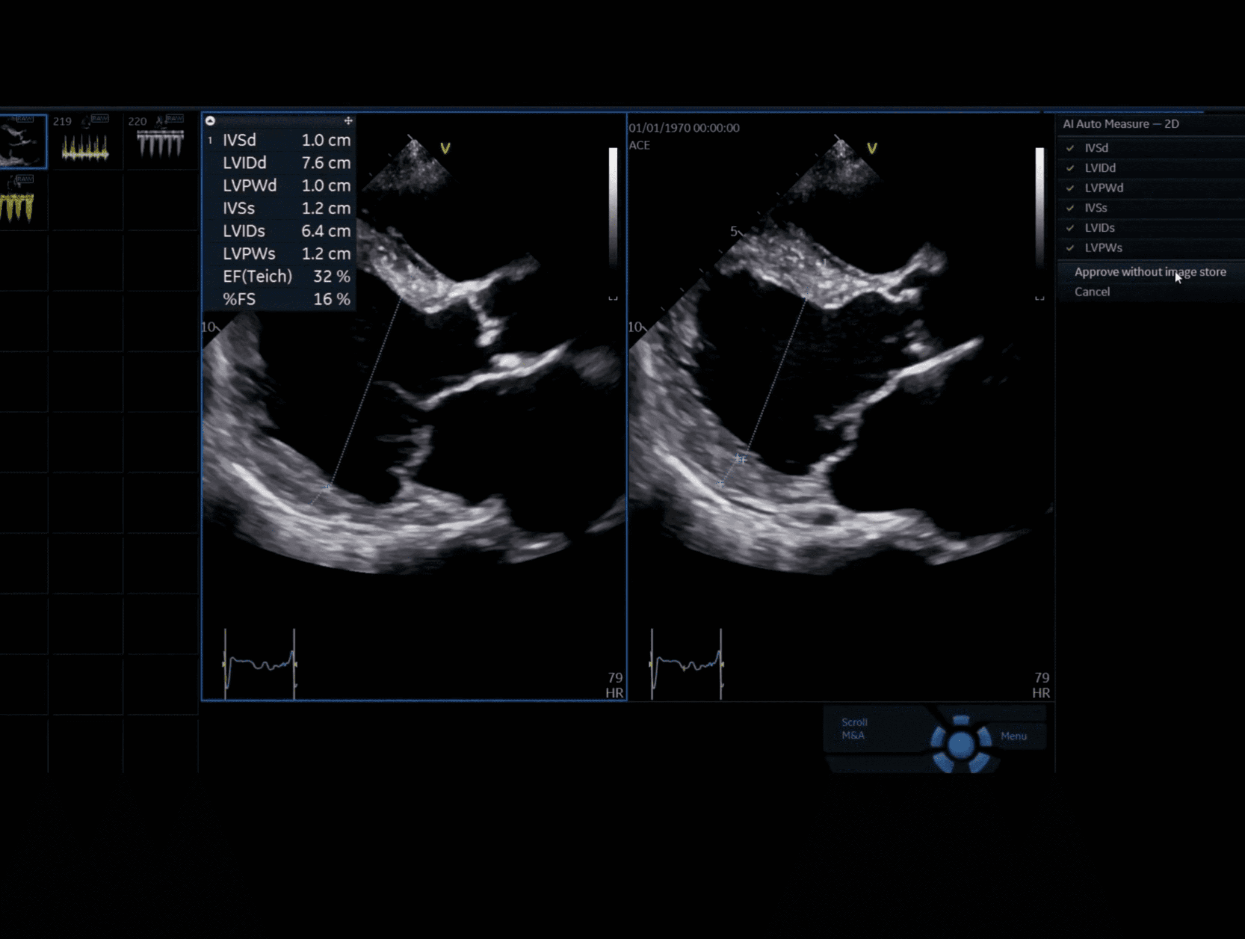Toggle the LVIDd measurement checkmark
The height and width of the screenshot is (939, 1245).
[x=1070, y=168]
